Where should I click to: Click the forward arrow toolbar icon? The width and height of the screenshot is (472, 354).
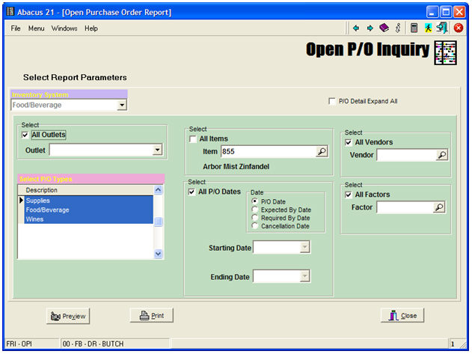(370, 28)
